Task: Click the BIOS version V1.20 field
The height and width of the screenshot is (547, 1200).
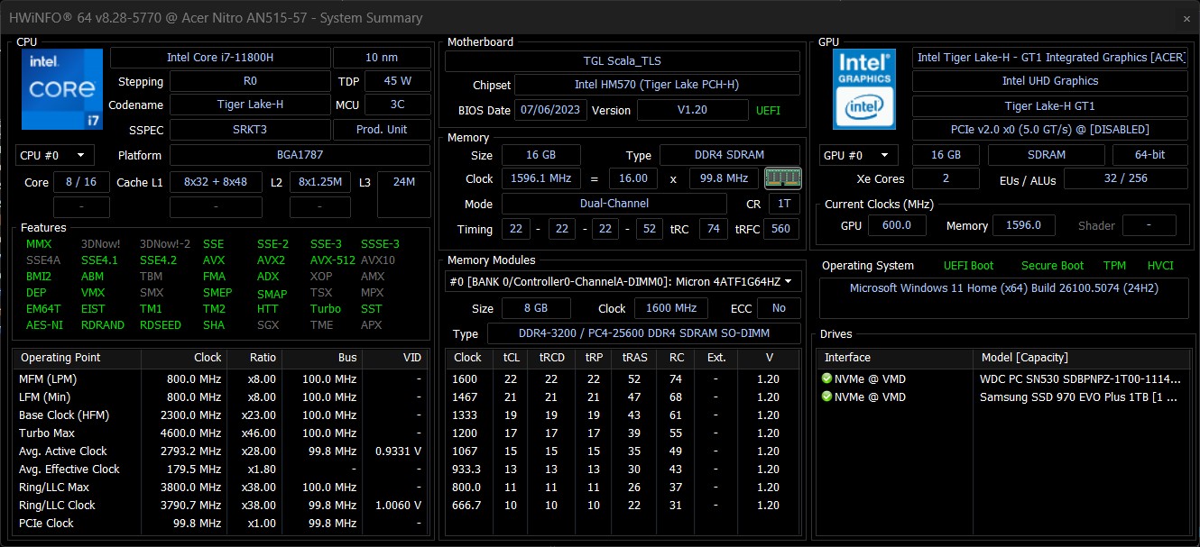Action: click(x=692, y=110)
